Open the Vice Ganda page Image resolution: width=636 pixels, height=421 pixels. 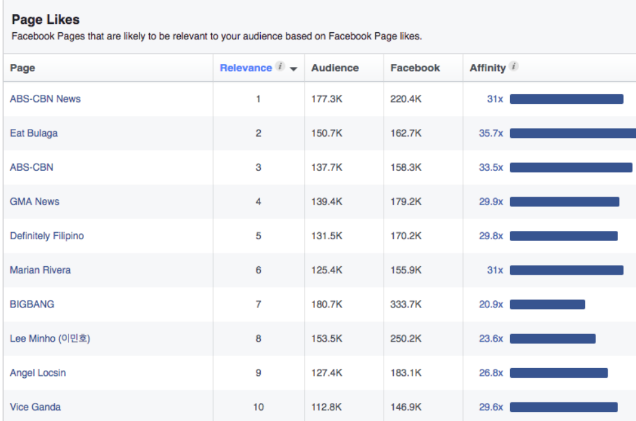point(35,406)
